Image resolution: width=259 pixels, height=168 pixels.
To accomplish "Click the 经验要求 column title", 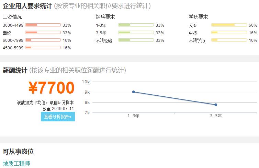I will click(105, 17).
